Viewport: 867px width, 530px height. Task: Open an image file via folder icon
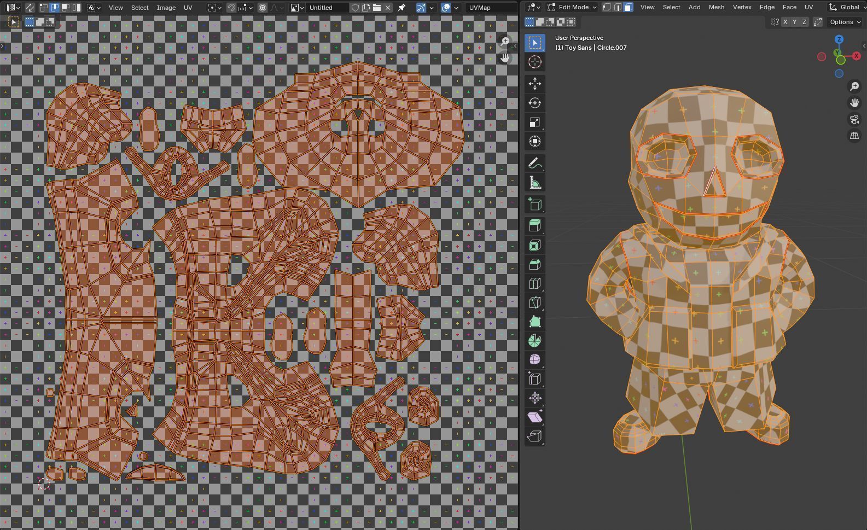(377, 8)
